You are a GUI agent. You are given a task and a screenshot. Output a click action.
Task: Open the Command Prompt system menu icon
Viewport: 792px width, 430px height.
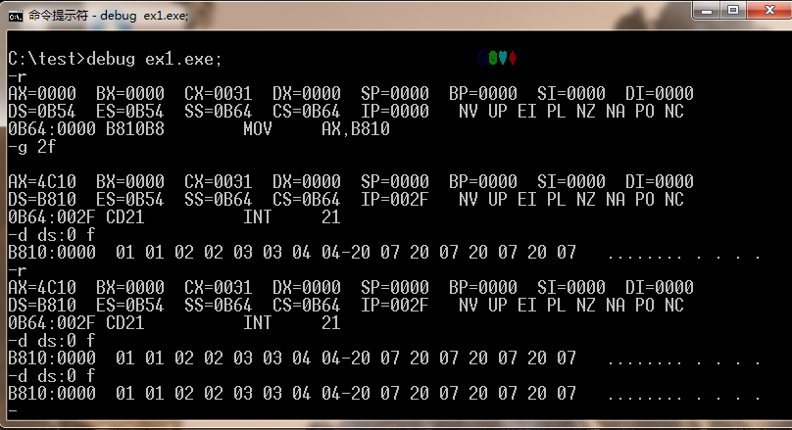tap(15, 16)
